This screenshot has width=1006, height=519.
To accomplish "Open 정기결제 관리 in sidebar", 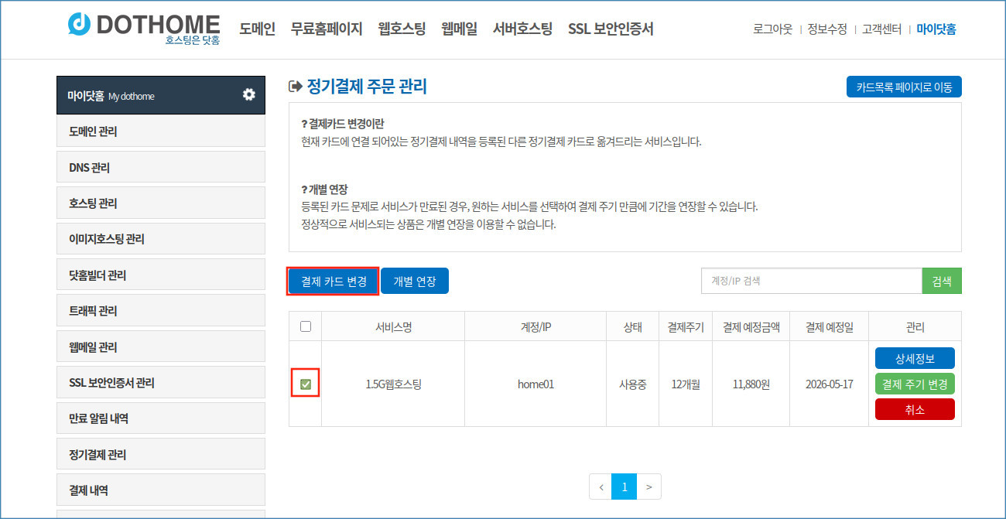I will 161,455.
